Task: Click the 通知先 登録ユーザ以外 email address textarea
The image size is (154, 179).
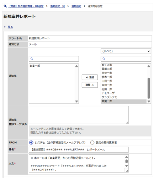Action: click(79, 115)
